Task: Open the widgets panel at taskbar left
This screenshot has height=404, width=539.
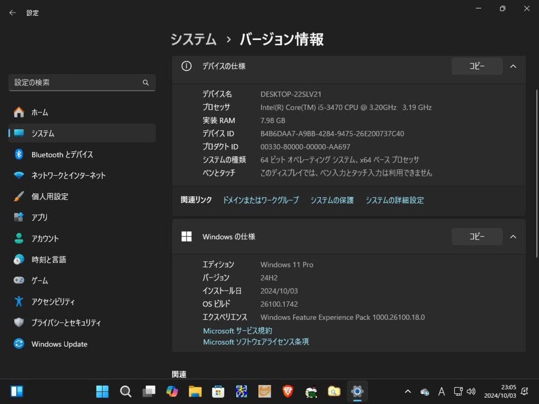Action: click(x=17, y=392)
